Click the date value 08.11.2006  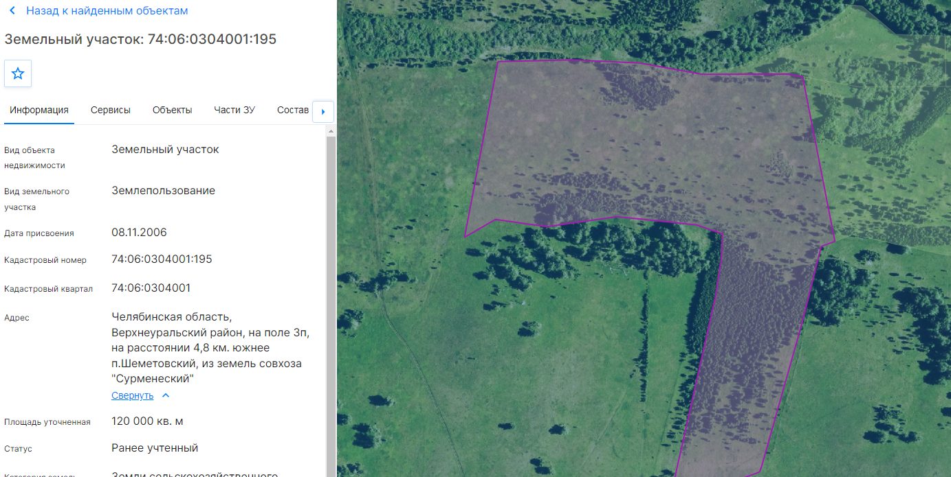click(139, 232)
